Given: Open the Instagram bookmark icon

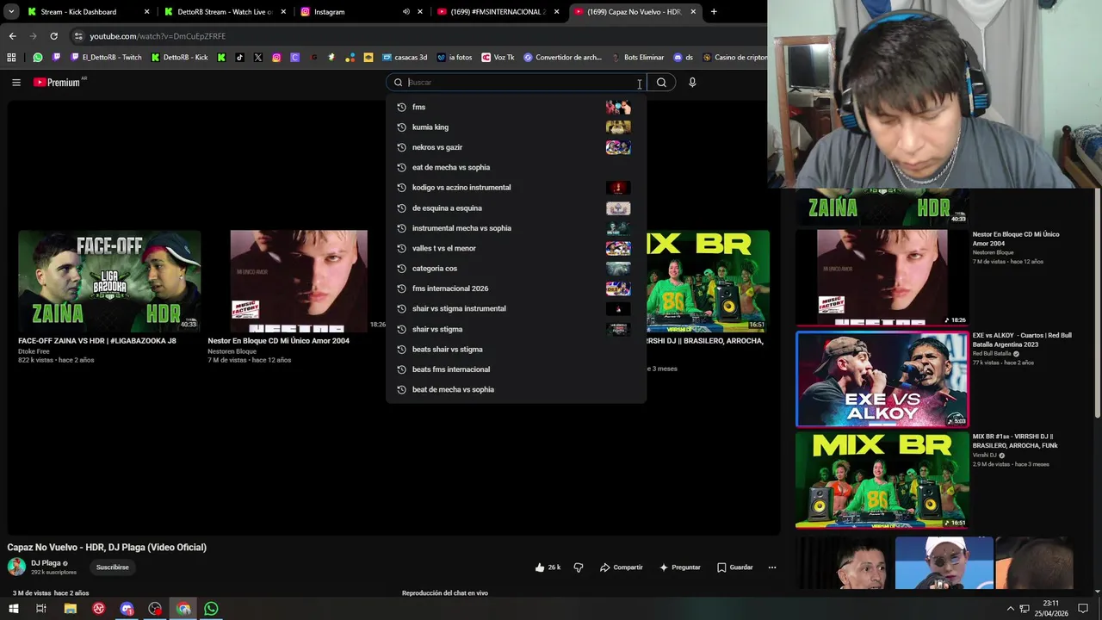Looking at the screenshot, I should 276,58.
